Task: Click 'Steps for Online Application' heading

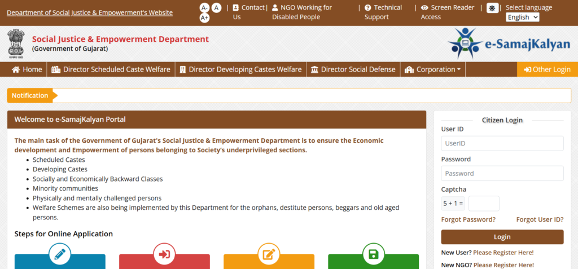Action: [63, 234]
